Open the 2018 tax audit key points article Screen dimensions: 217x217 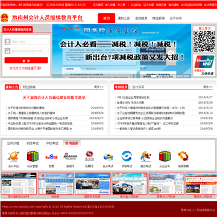click(148, 124)
